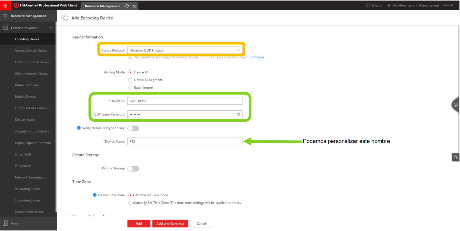Image resolution: width=460 pixels, height=231 pixels.
Task: Select Device ID Segment adding mode
Action: click(130, 80)
